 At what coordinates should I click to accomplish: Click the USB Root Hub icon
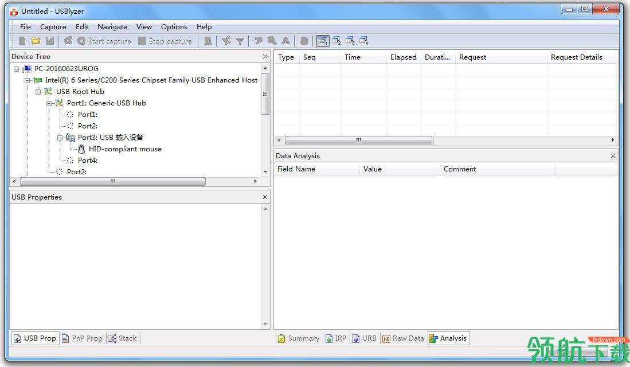(x=49, y=92)
